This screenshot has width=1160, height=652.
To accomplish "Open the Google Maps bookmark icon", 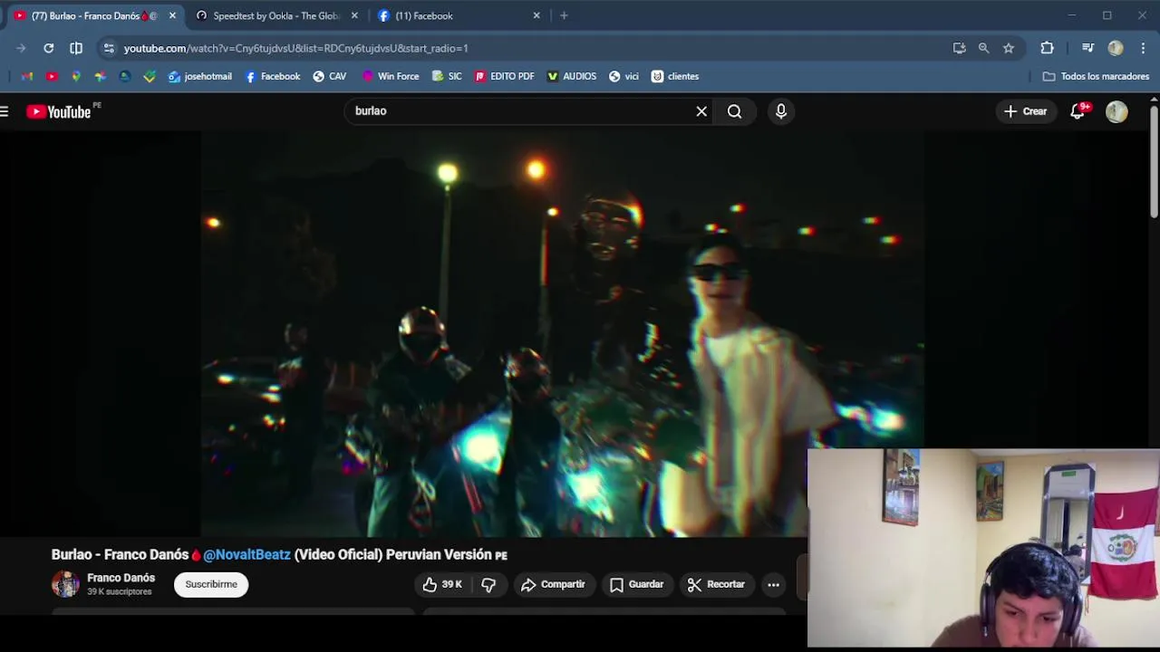I will pyautogui.click(x=76, y=76).
